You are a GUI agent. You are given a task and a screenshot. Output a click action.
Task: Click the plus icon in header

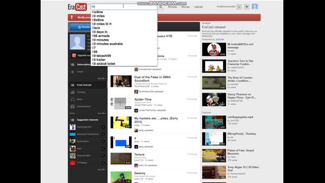click(247, 7)
